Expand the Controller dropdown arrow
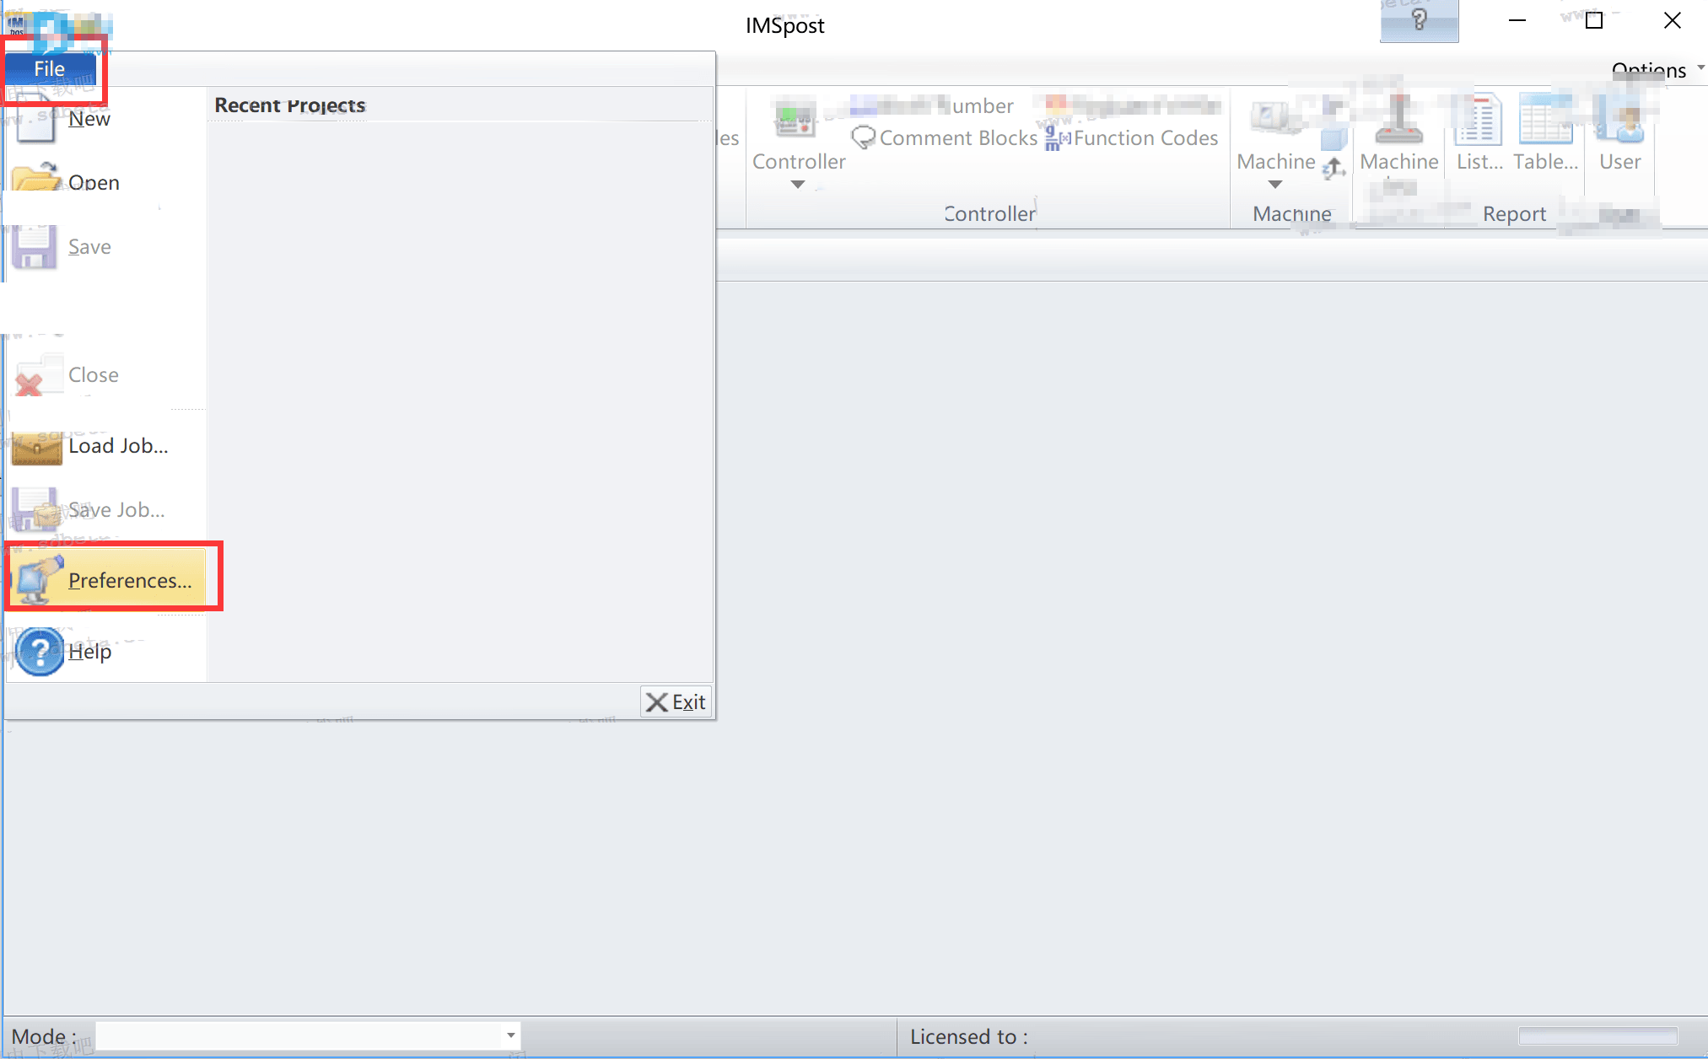 (797, 185)
